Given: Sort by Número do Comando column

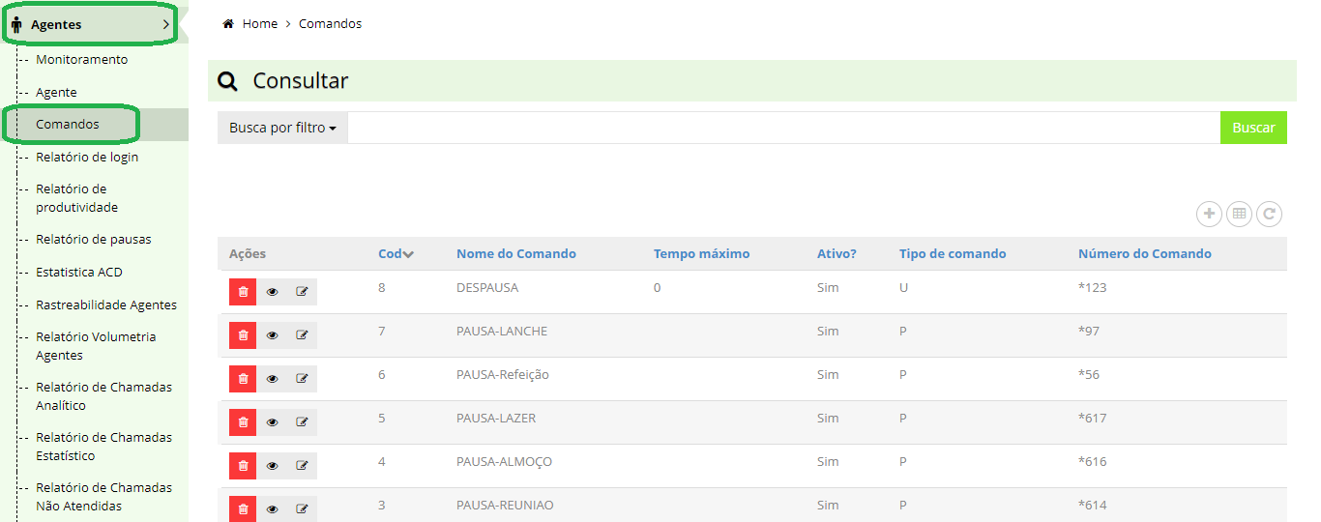Looking at the screenshot, I should coord(1145,254).
